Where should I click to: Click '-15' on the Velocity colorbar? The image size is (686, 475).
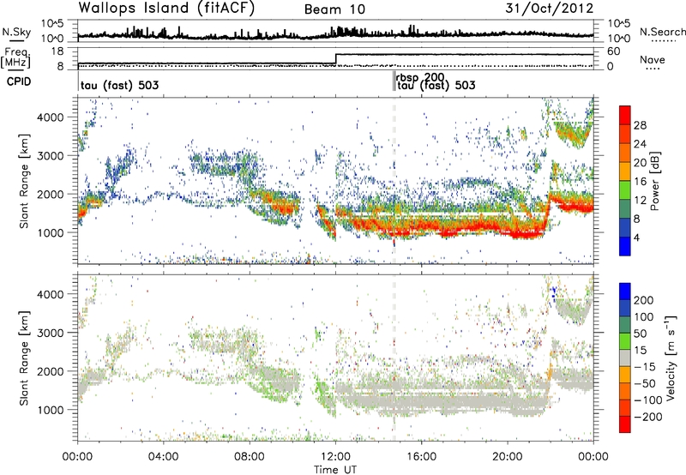[x=645, y=366]
